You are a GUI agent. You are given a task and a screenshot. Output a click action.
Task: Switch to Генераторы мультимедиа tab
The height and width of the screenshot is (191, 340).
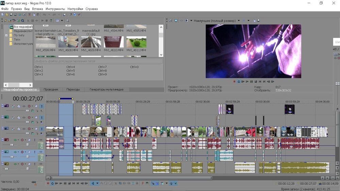(106, 89)
